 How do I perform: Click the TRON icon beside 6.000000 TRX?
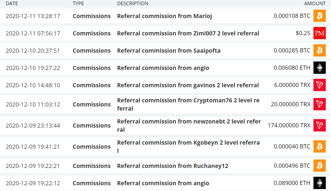[319, 85]
